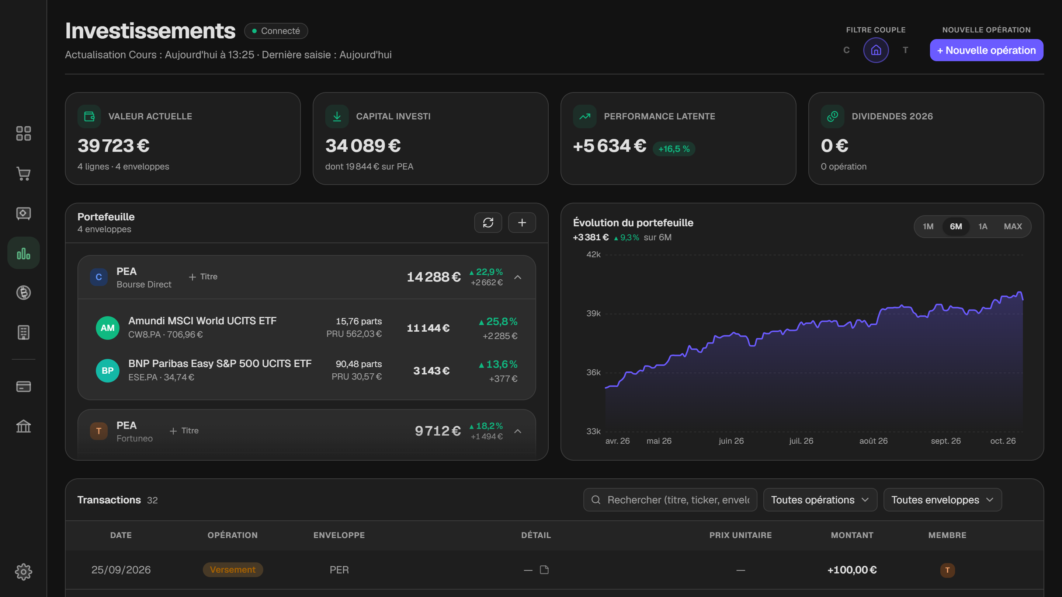Collapse the PEA Bourse Direct envelope
This screenshot has height=597, width=1062.
518,277
